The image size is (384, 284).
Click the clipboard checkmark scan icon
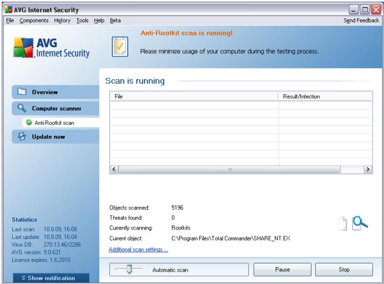coord(120,47)
